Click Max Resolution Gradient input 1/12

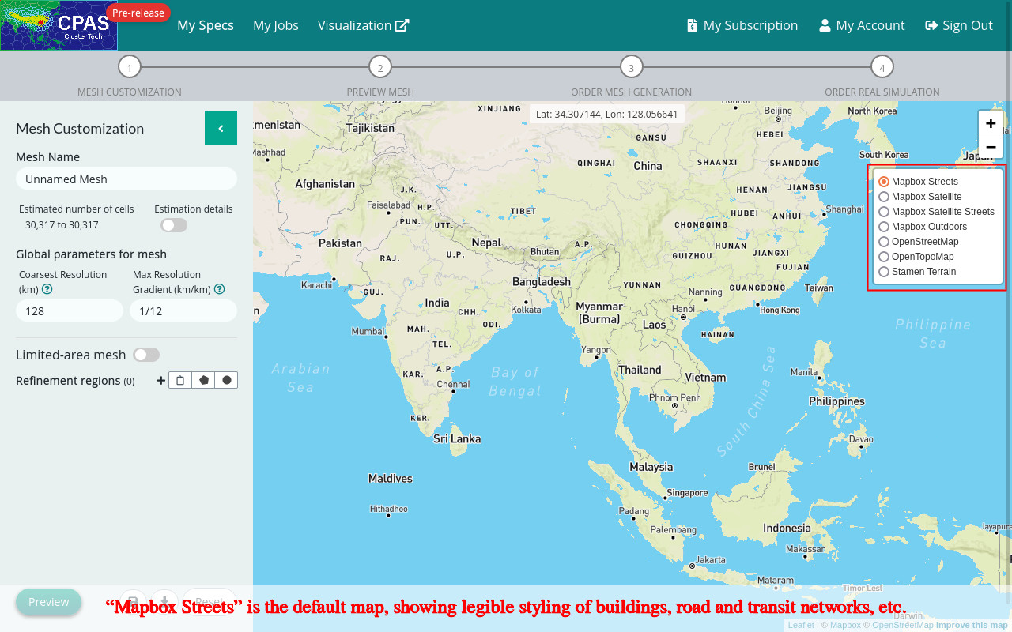[183, 310]
